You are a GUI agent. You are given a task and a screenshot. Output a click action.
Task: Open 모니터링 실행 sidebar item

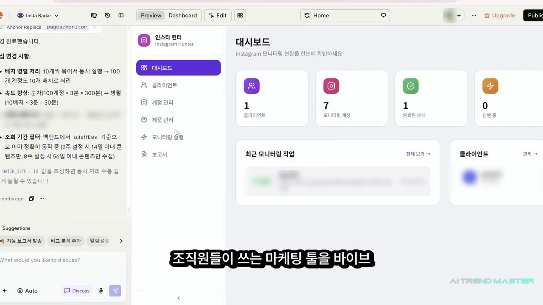[179, 137]
